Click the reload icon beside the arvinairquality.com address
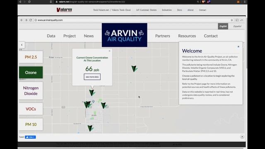The image size is (265, 149). [x=31, y=20]
